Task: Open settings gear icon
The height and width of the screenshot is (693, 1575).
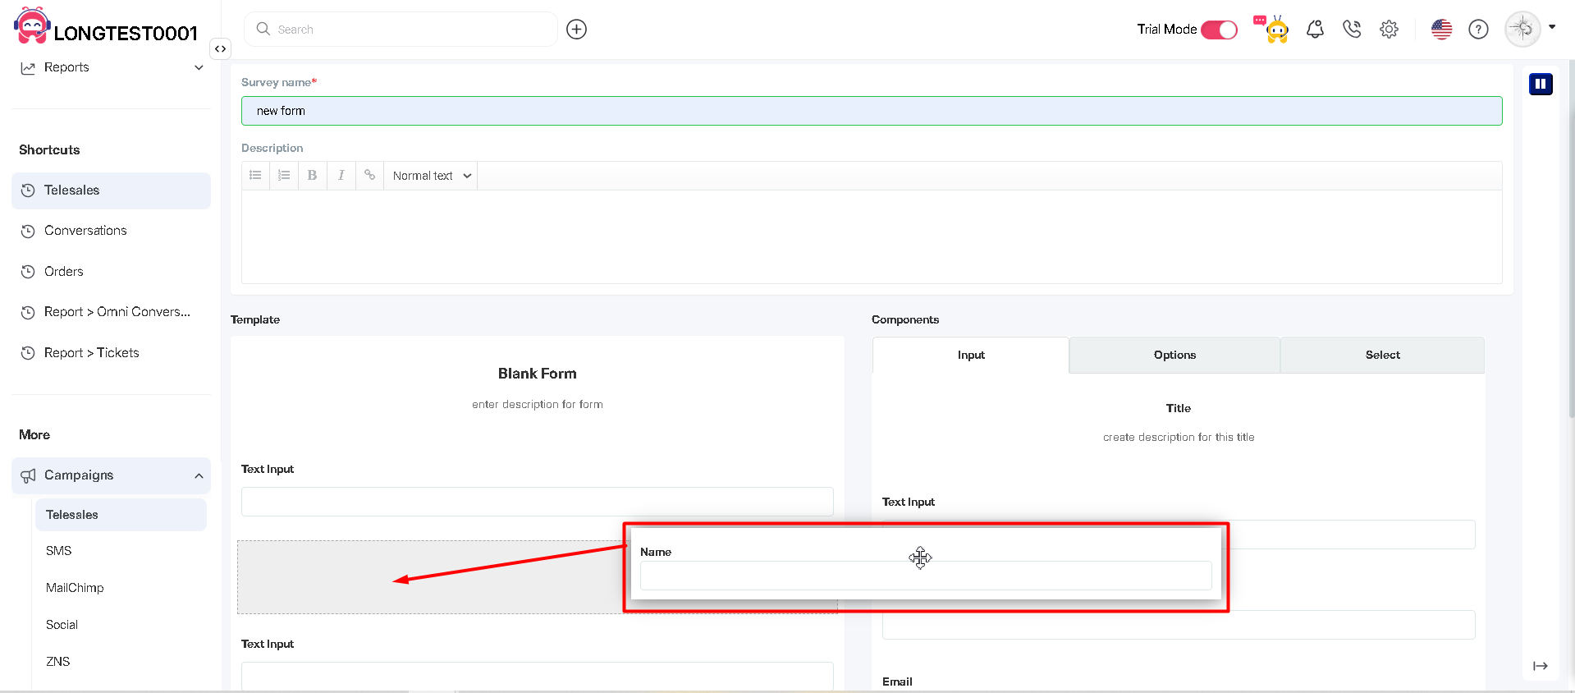Action: 1389,30
